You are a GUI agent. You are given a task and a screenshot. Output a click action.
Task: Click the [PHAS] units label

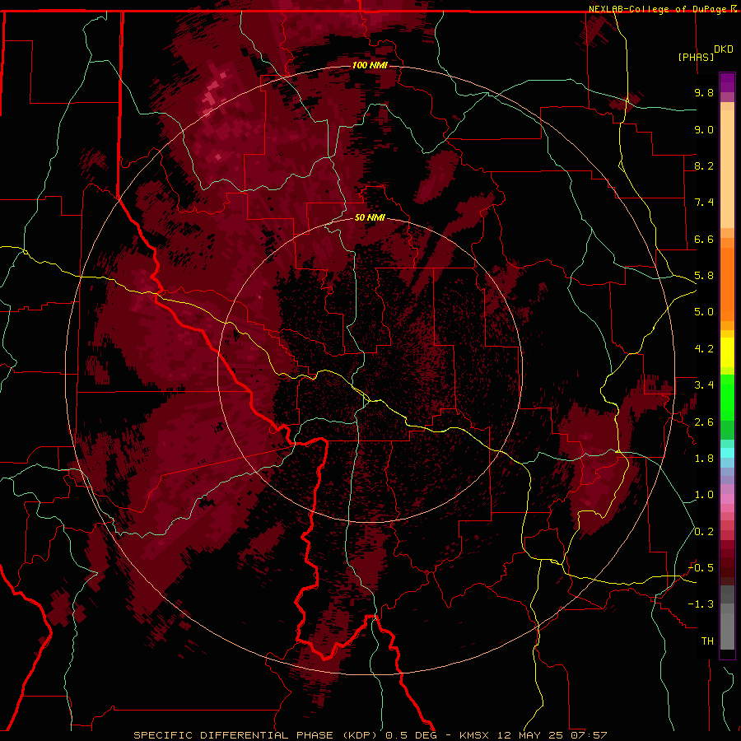(696, 57)
